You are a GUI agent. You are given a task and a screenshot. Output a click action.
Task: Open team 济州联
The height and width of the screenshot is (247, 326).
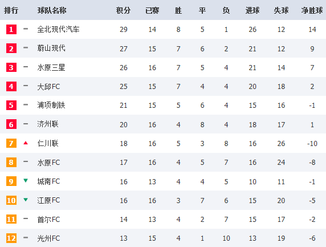(x=48, y=124)
